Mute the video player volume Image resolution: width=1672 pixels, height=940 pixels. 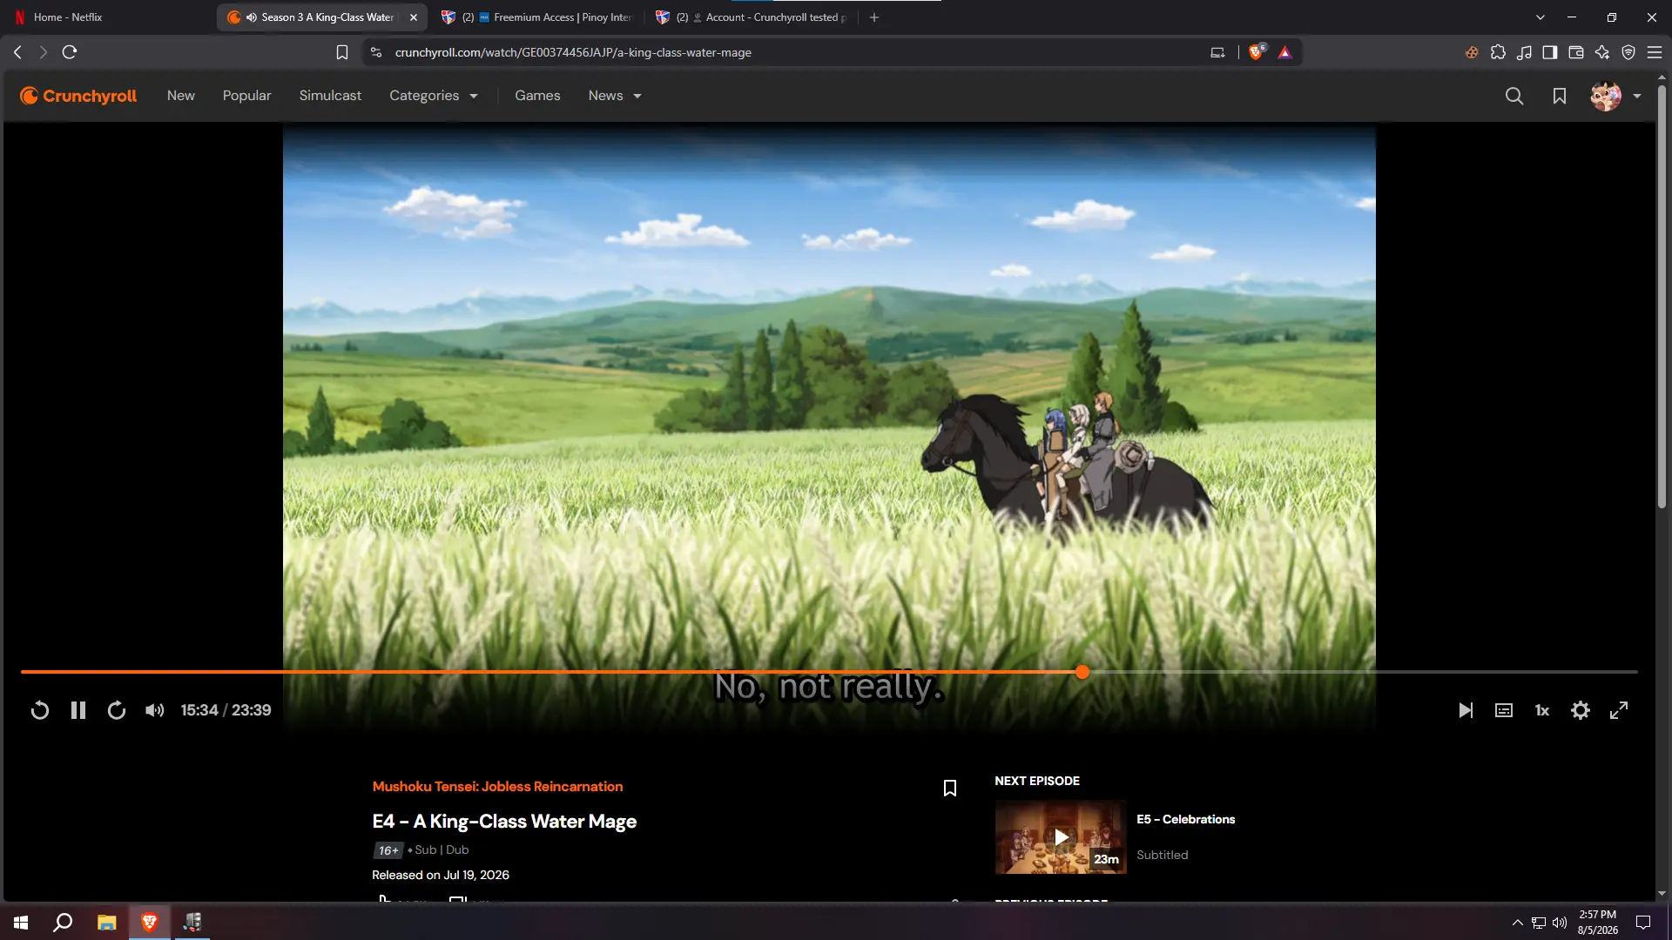tap(155, 710)
